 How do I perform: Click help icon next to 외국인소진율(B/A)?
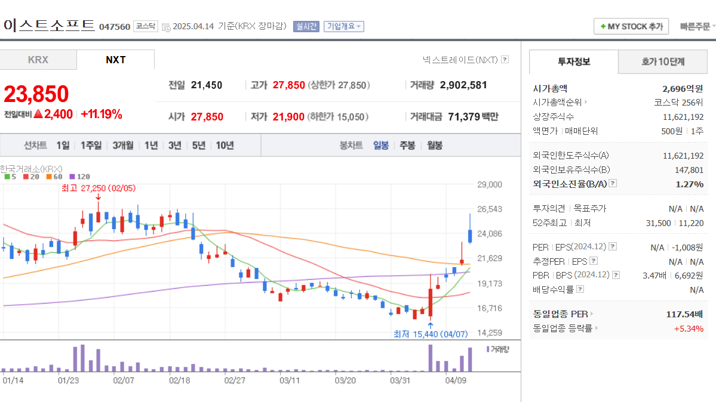(613, 183)
